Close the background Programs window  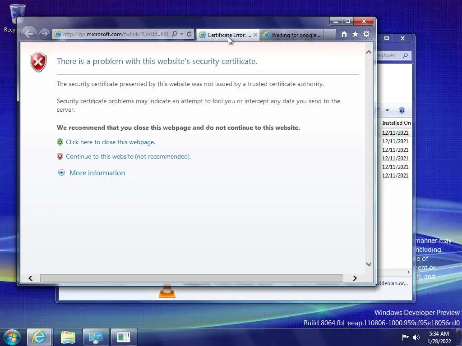(403, 38)
